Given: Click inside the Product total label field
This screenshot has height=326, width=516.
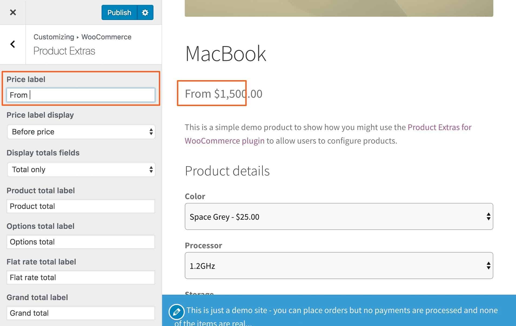Looking at the screenshot, I should click(x=80, y=206).
